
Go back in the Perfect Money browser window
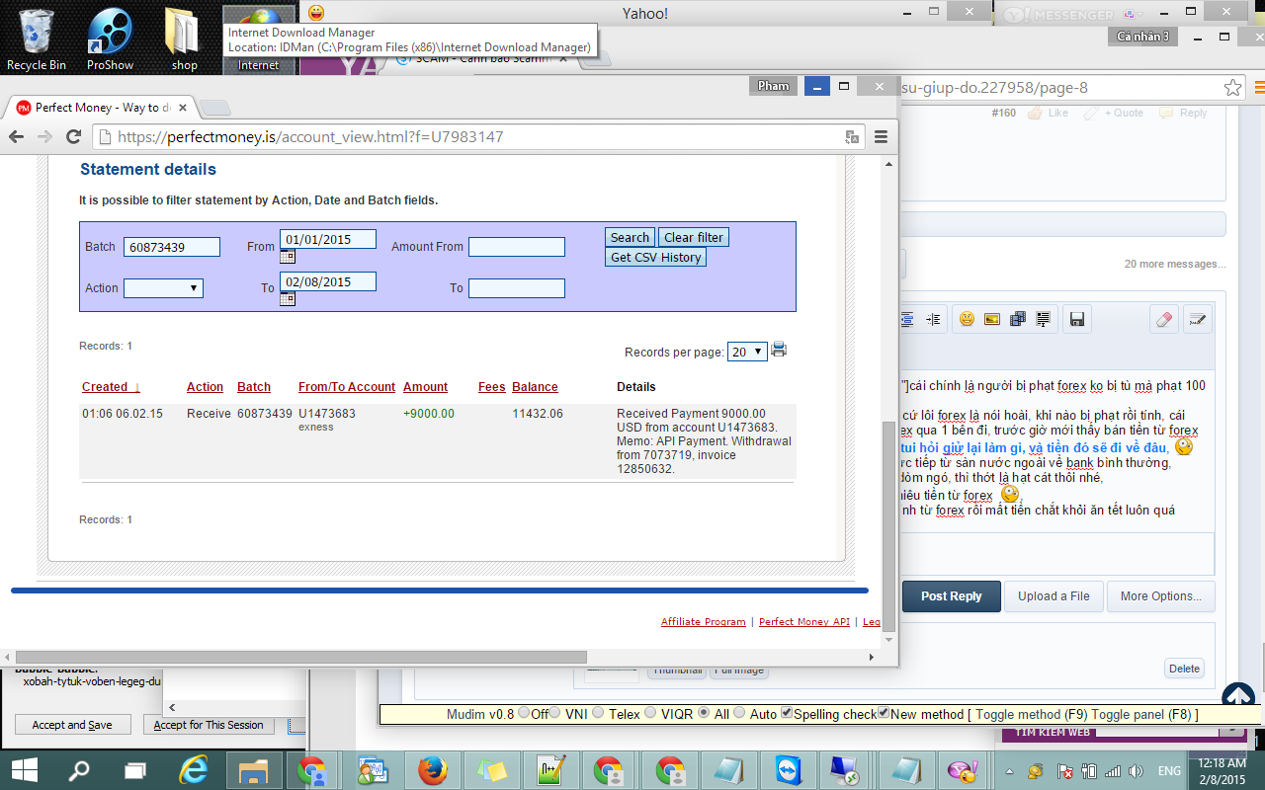(17, 137)
